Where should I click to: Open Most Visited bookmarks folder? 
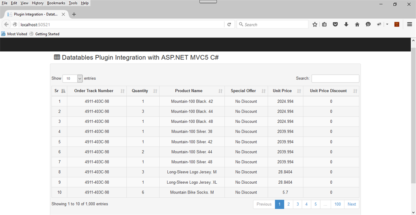point(14,34)
